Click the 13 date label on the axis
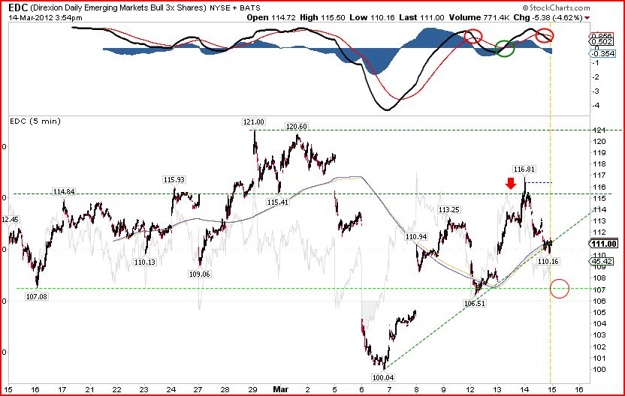The height and width of the screenshot is (396, 625). coord(497,389)
